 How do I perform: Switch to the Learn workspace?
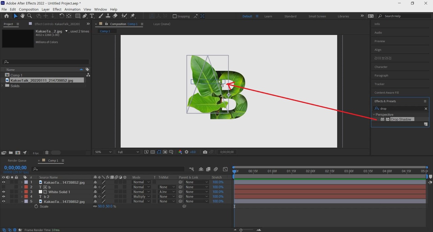point(268,16)
